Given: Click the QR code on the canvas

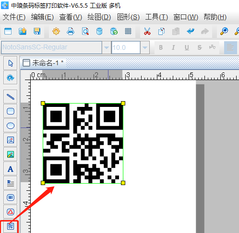Looking at the screenshot, I should click(83, 143).
